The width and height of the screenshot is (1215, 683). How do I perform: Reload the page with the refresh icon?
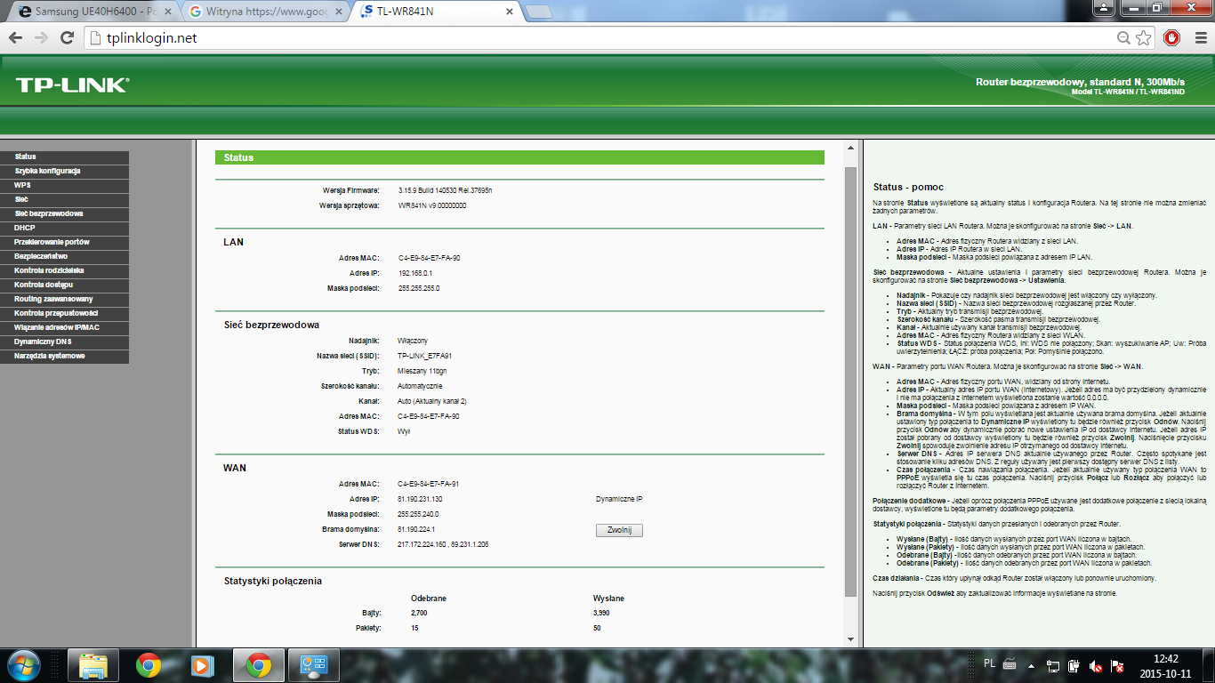[x=67, y=38]
